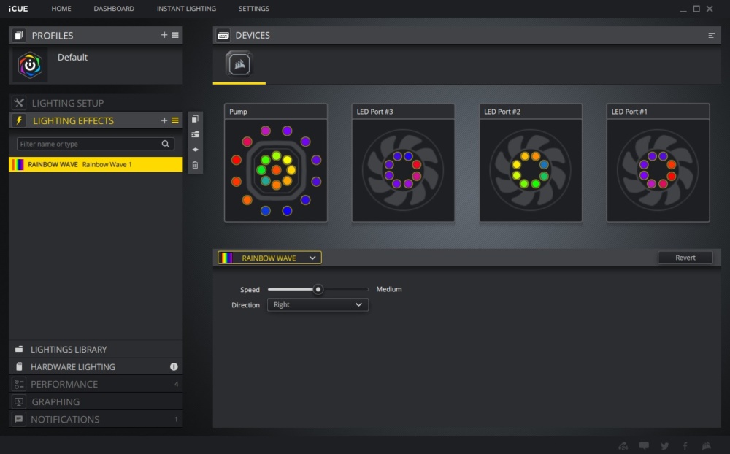Click the Pump label
Screen dimensions: 730x454
pos(238,112)
